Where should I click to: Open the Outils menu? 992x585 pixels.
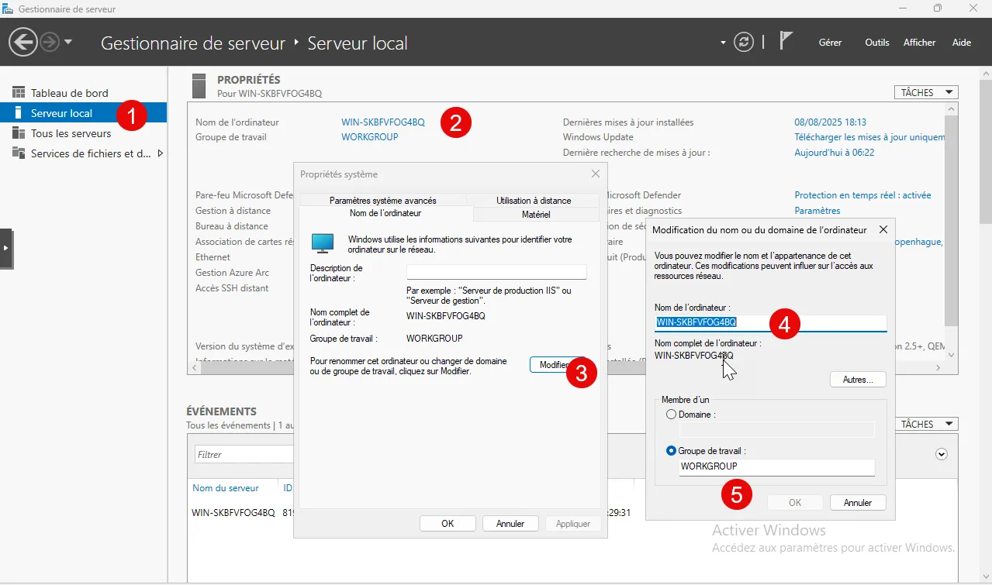tap(876, 43)
